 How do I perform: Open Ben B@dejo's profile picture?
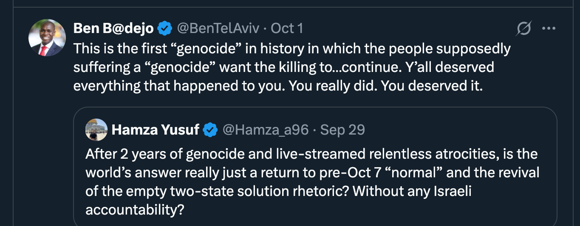(47, 38)
